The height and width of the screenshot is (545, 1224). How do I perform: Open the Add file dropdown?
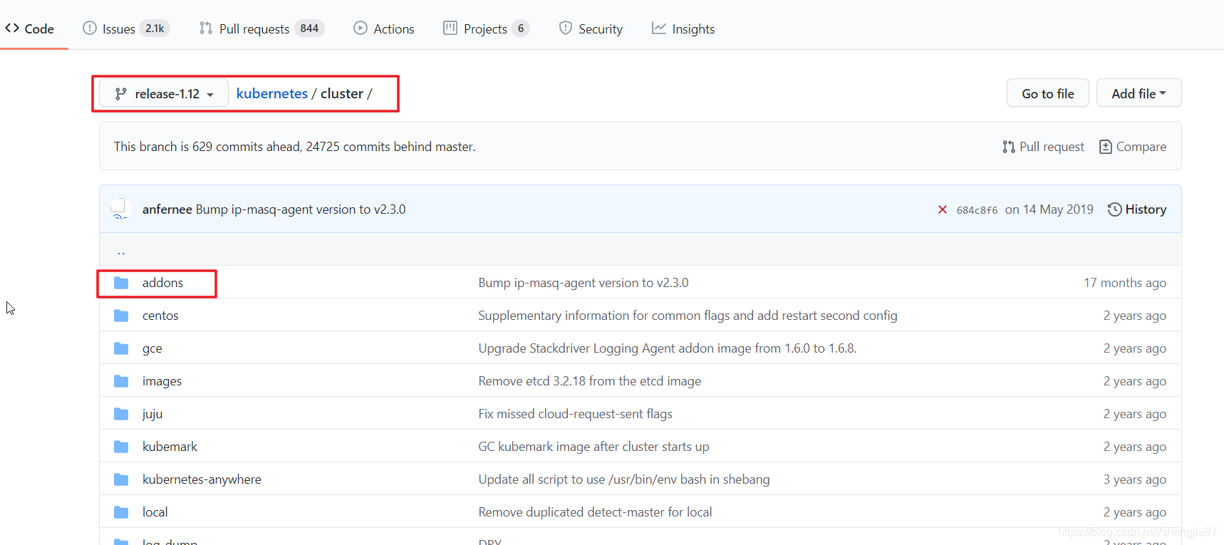point(1139,93)
